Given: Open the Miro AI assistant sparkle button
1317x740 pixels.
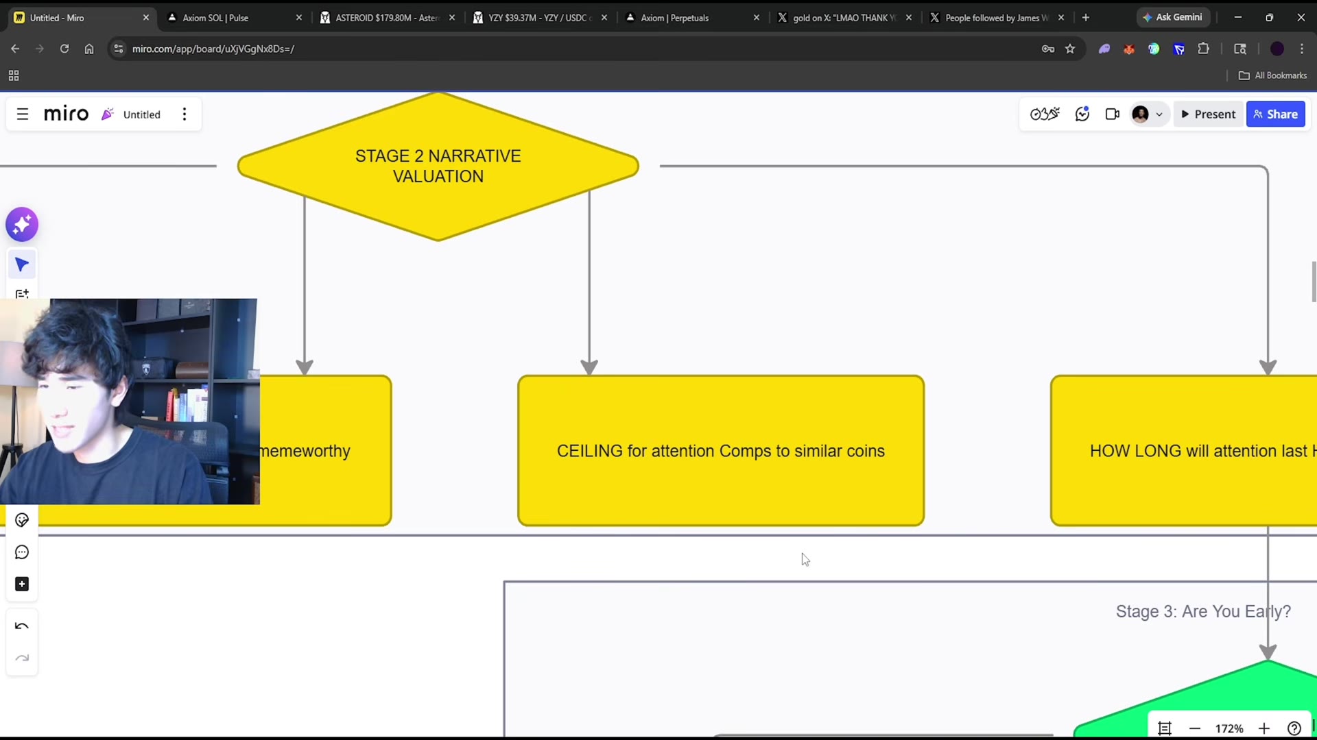Looking at the screenshot, I should (x=22, y=225).
